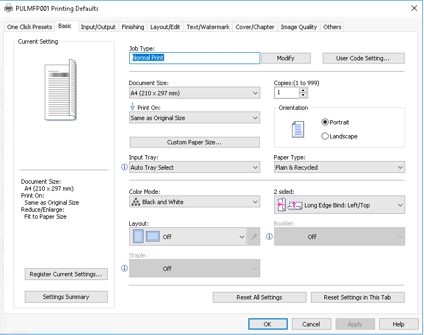Open the Document Size dropdown
This screenshot has height=335, width=424.
(194, 93)
